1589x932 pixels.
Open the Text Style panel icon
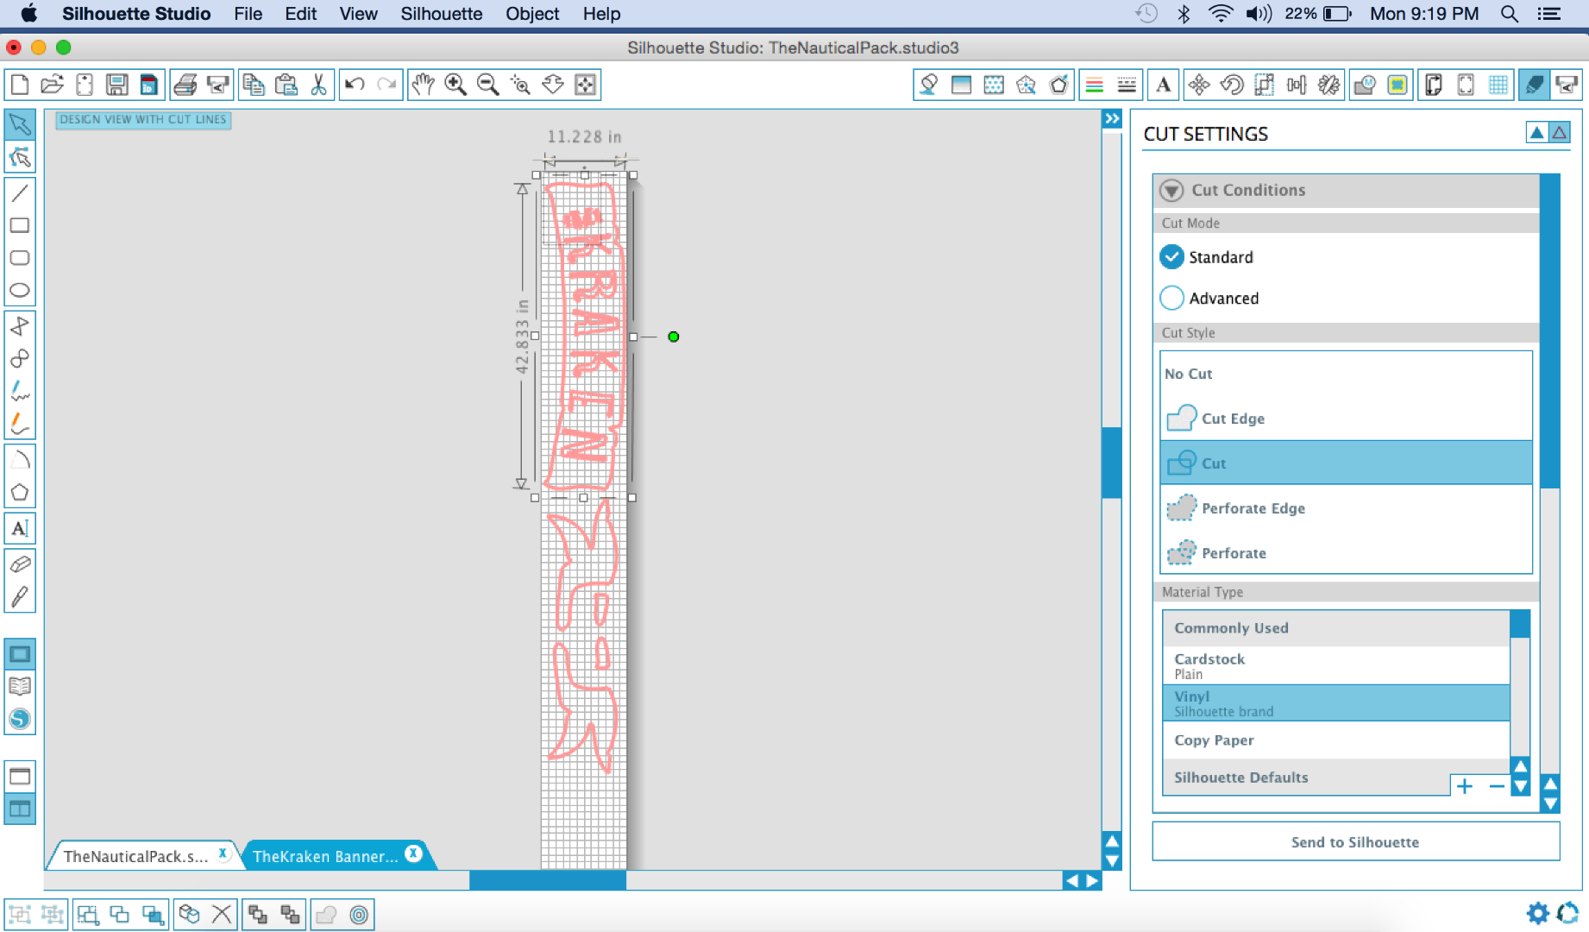1164,85
